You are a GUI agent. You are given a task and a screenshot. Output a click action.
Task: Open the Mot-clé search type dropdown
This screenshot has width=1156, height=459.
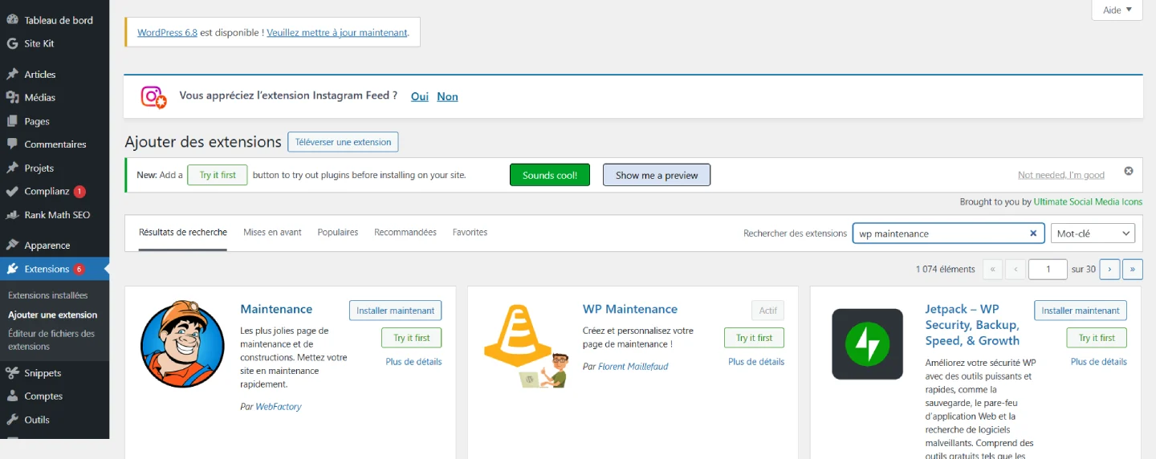tap(1093, 234)
